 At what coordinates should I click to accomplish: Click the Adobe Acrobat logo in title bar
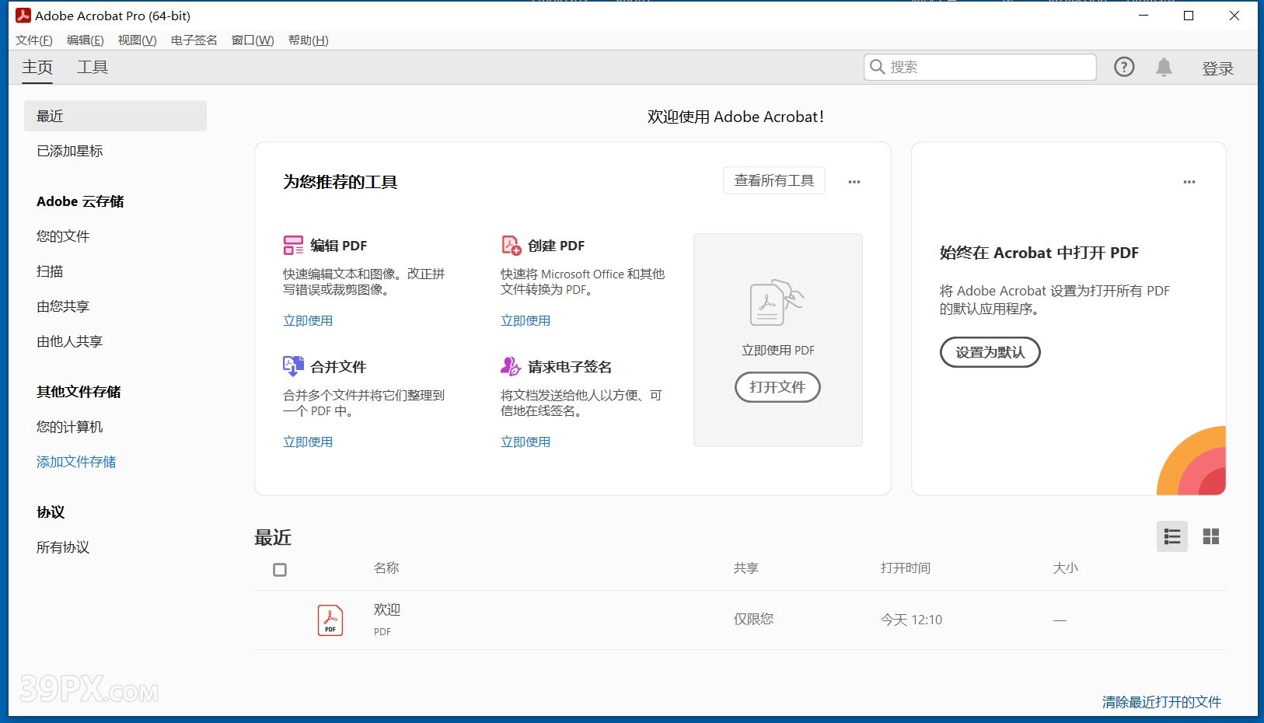click(x=23, y=16)
